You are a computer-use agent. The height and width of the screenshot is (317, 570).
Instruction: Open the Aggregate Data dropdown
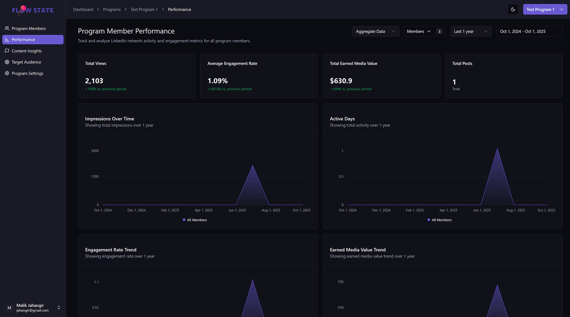coord(375,31)
